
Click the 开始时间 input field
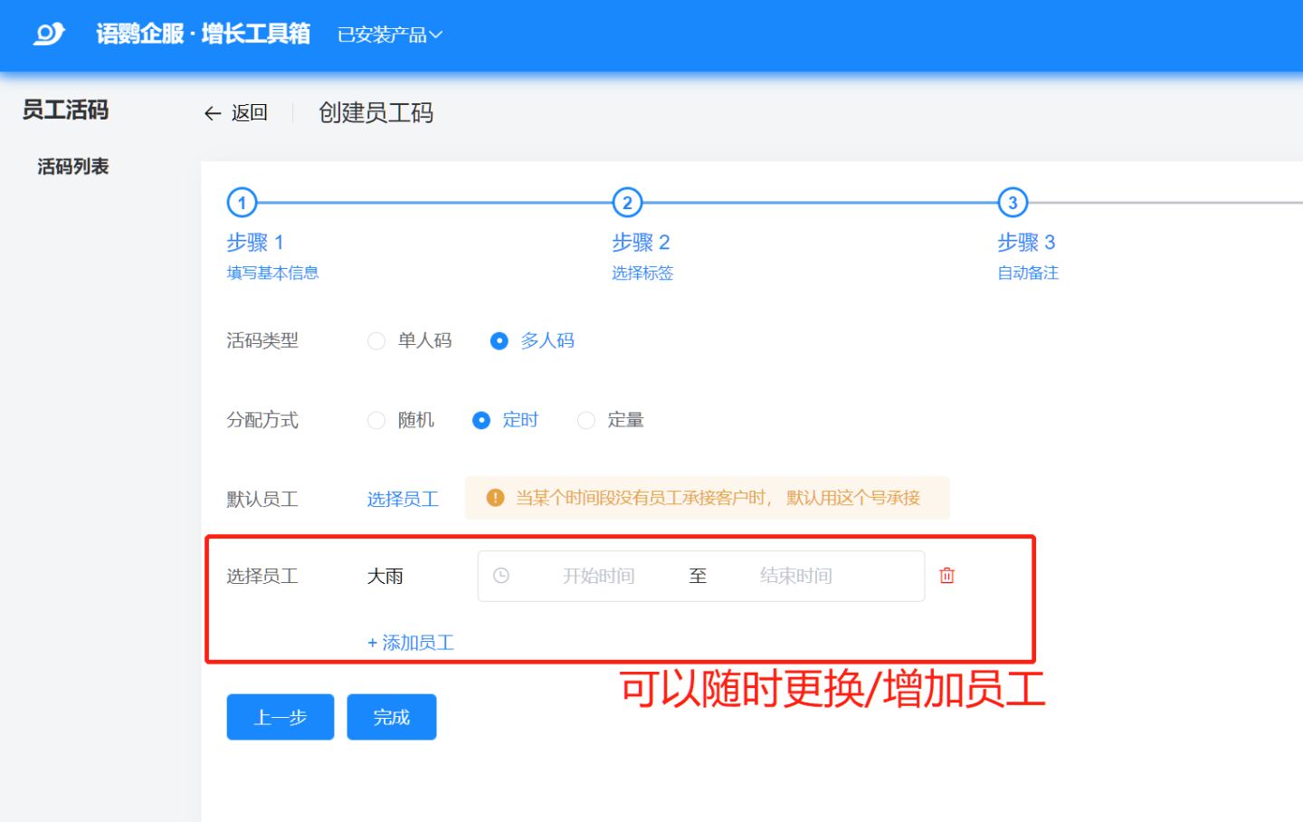pos(598,576)
